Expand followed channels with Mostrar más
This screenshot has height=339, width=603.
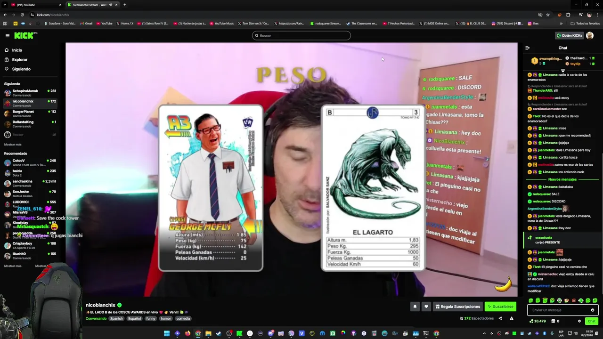(13, 145)
